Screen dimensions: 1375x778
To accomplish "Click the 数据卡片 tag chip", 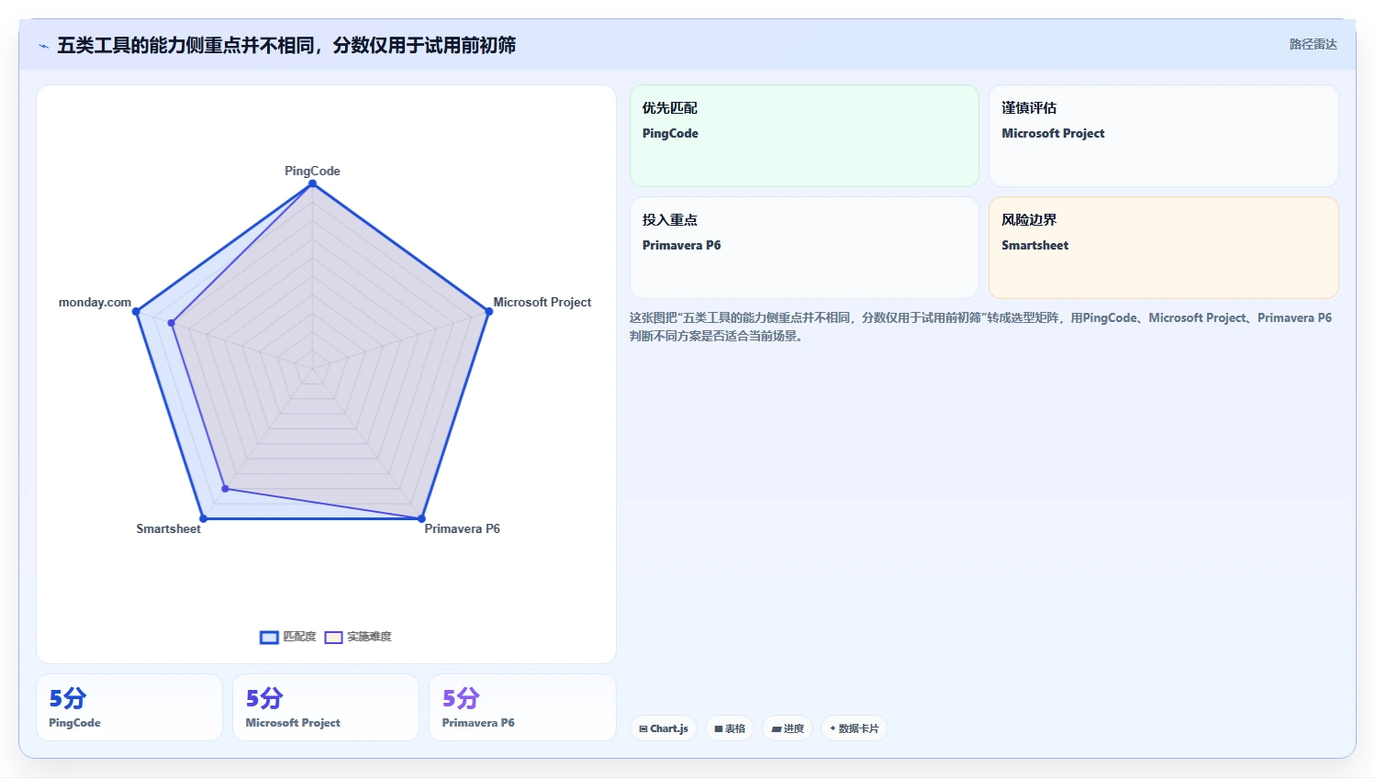I will [854, 728].
